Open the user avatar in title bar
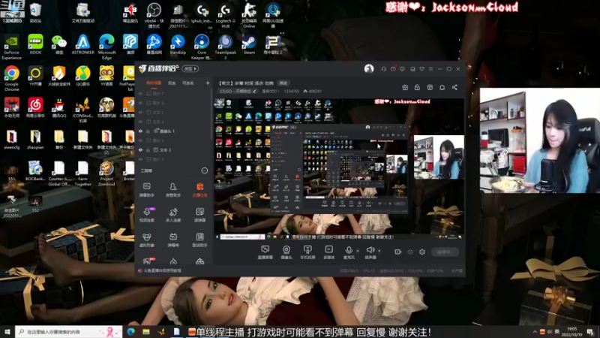The width and height of the screenshot is (600, 338). coord(369,69)
